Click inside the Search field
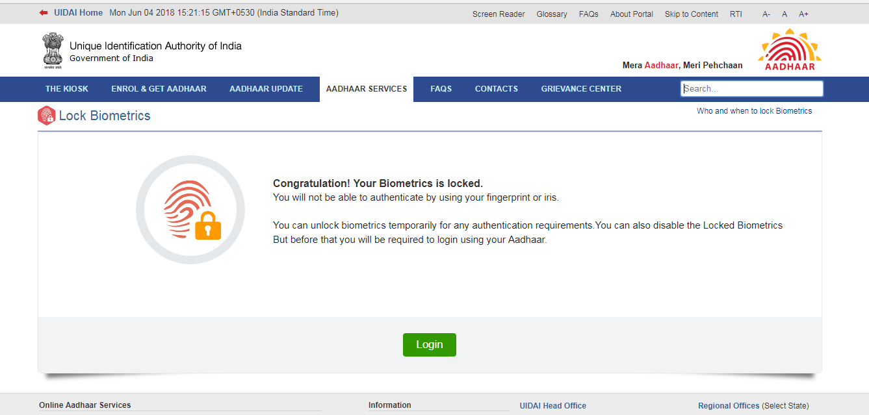The image size is (869, 415). pyautogui.click(x=751, y=89)
